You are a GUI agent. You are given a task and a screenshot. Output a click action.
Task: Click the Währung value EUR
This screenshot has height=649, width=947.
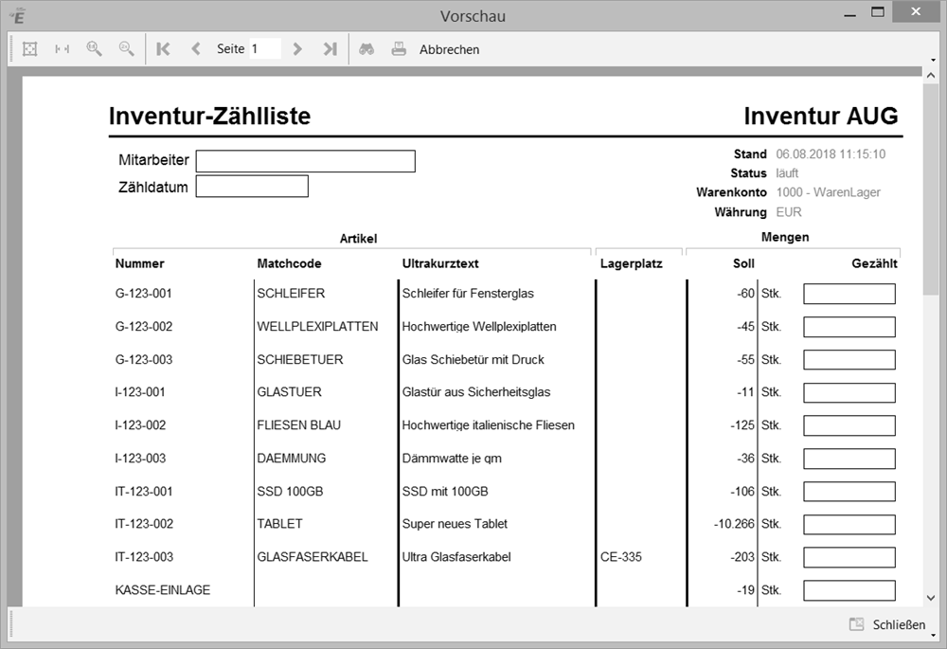789,212
